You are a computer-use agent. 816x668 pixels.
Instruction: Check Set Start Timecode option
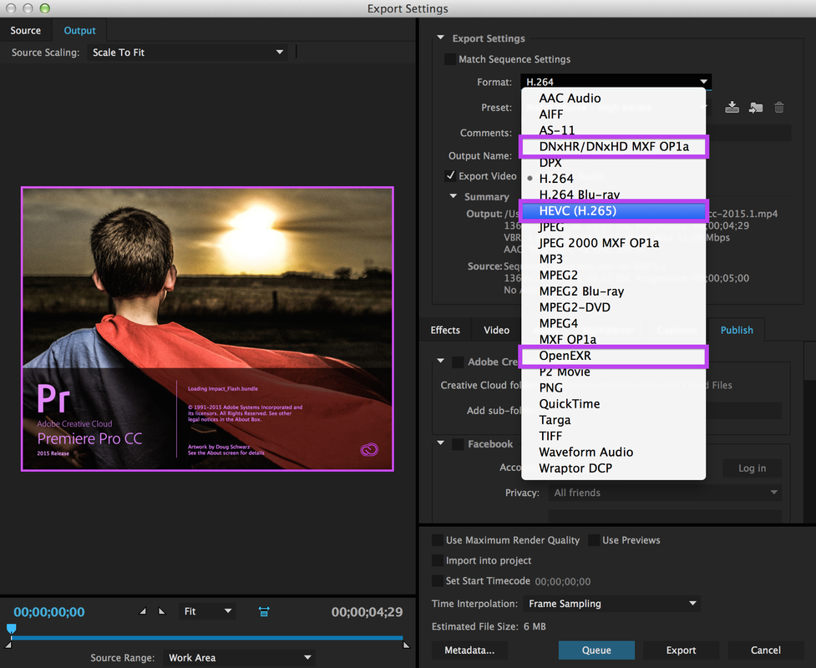438,580
